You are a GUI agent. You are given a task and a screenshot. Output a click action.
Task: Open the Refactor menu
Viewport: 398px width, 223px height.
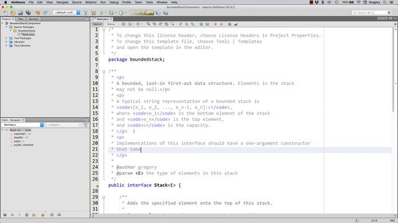coord(91,2)
